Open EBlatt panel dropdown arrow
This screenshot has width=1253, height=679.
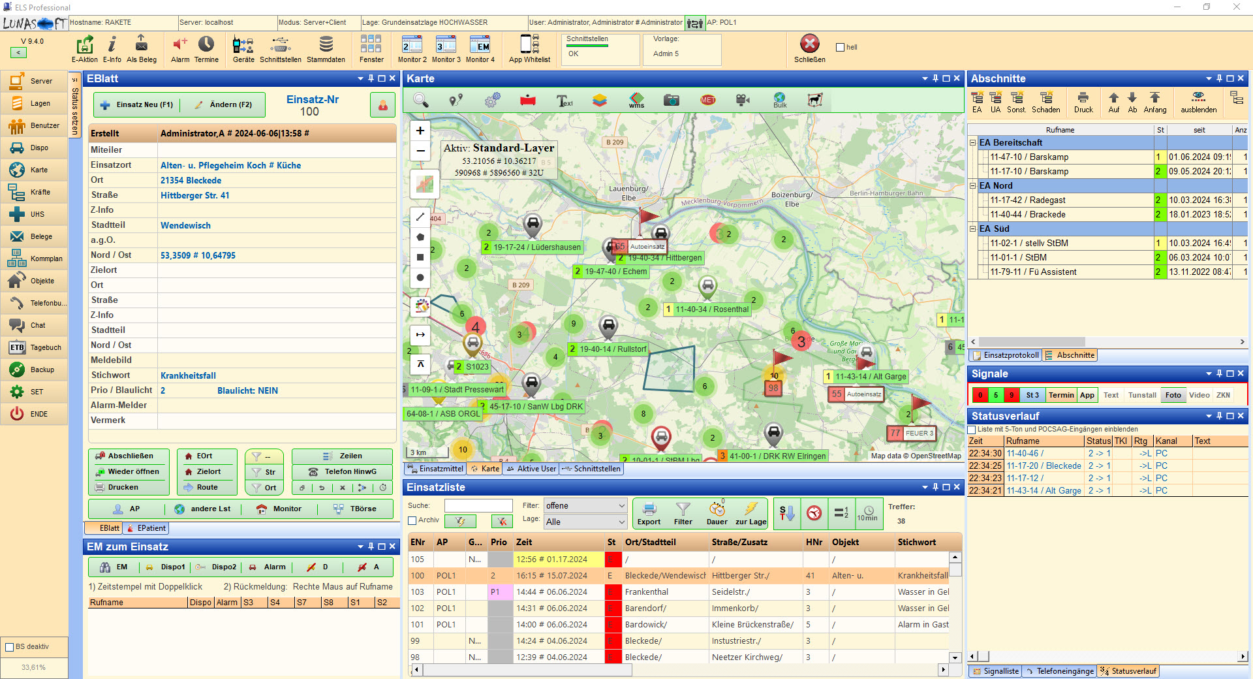[360, 78]
